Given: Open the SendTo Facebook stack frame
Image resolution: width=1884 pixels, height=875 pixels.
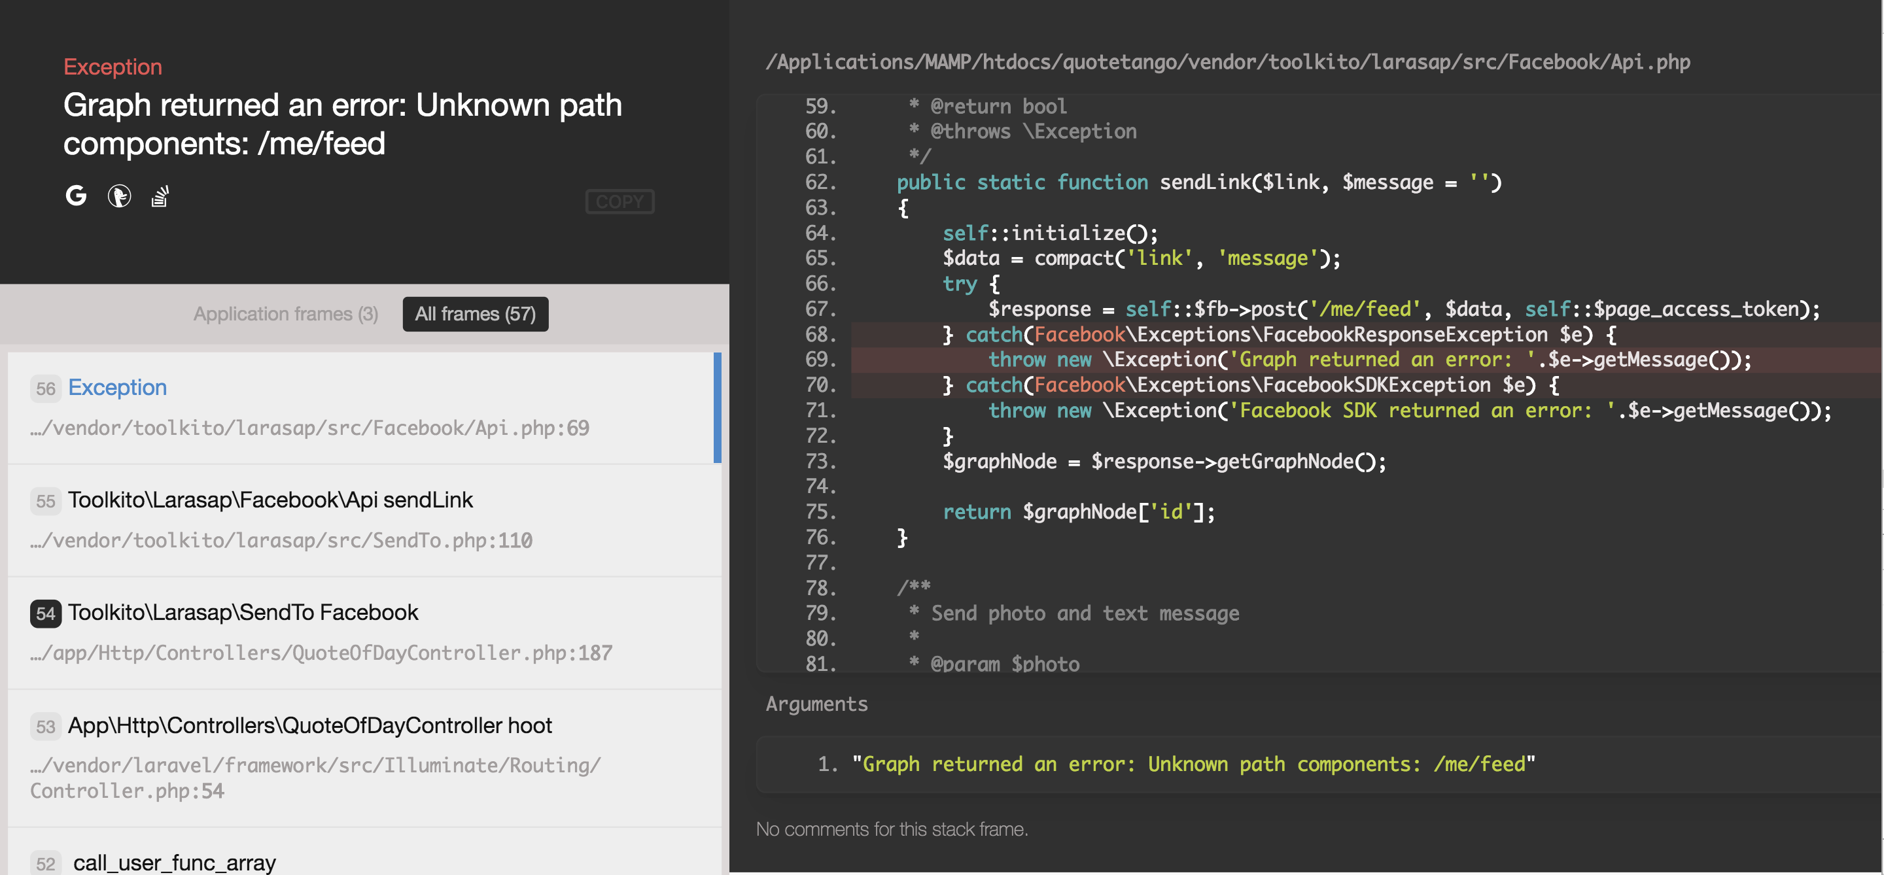Looking at the screenshot, I should click(x=243, y=613).
